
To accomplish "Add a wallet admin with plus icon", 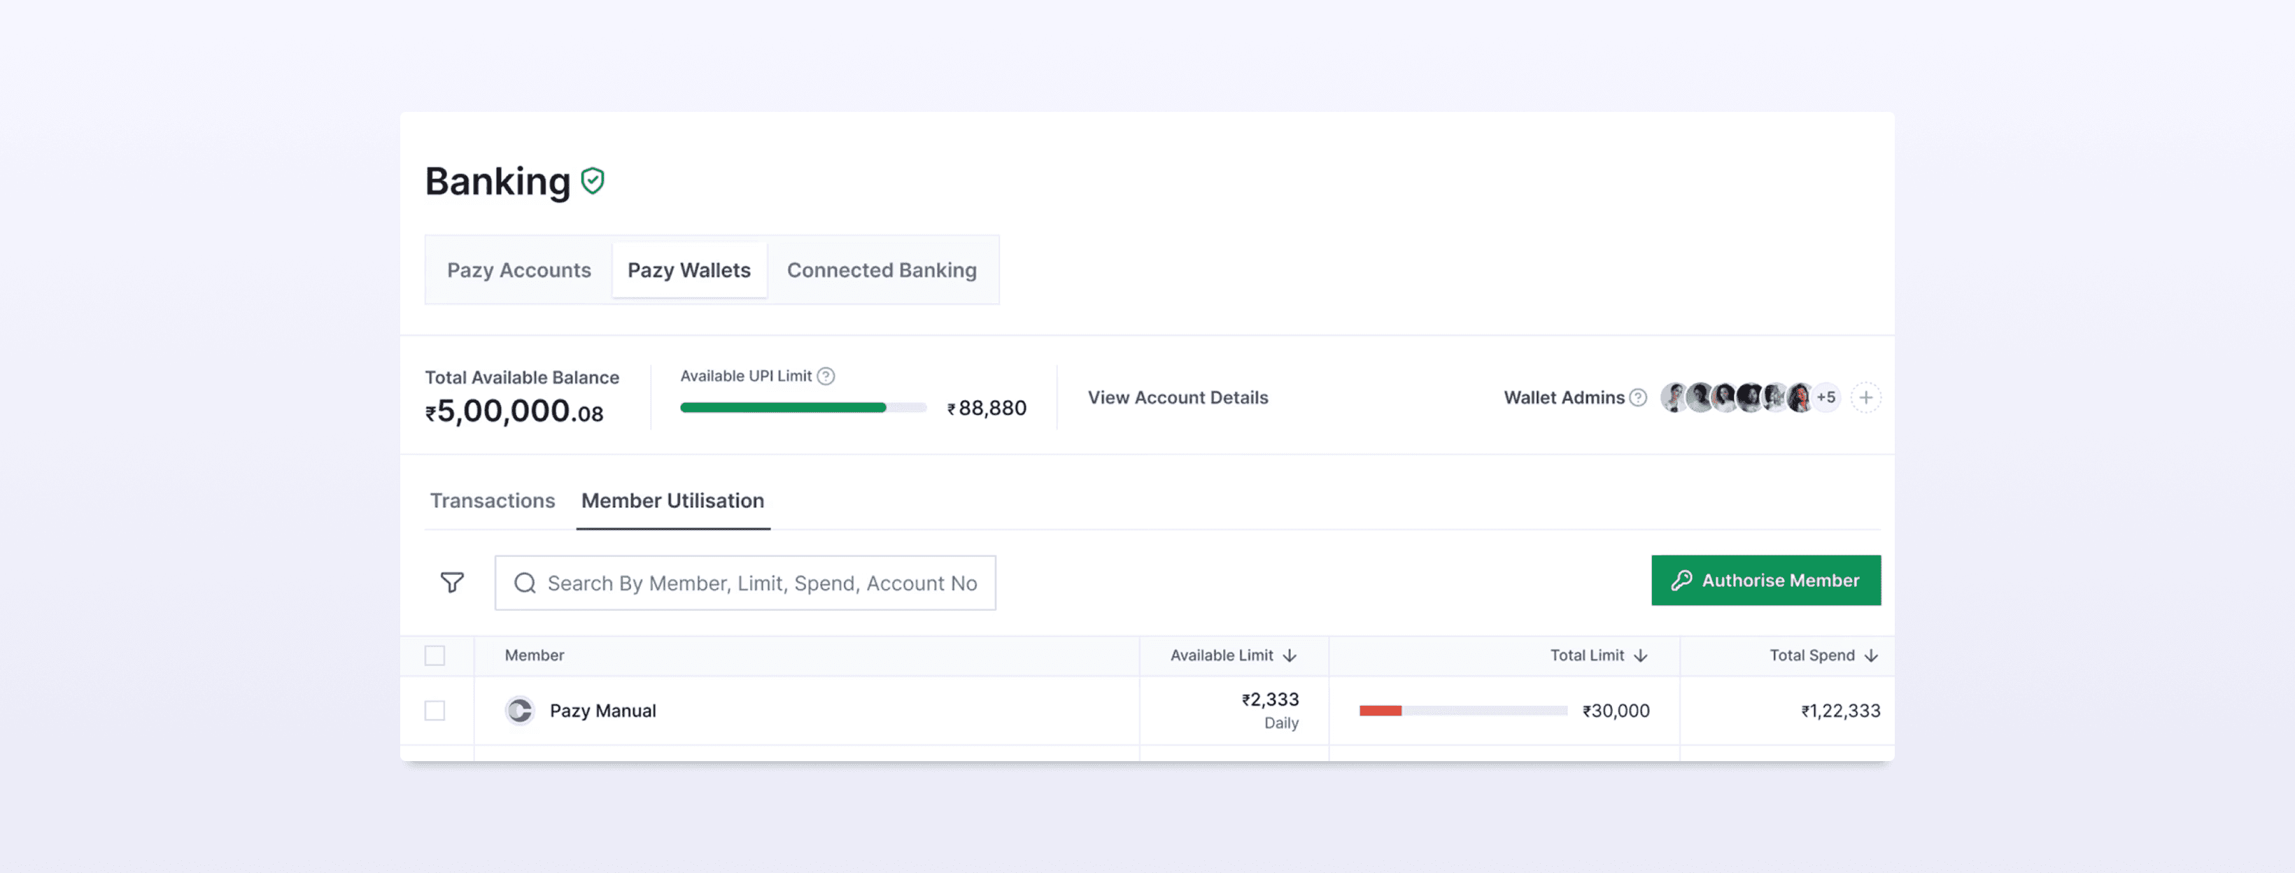I will 1865,397.
